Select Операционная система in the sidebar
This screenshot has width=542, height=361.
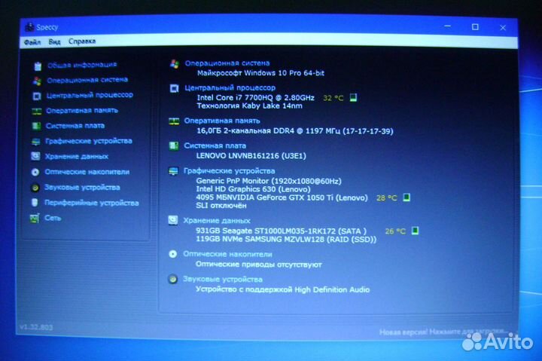tap(87, 80)
